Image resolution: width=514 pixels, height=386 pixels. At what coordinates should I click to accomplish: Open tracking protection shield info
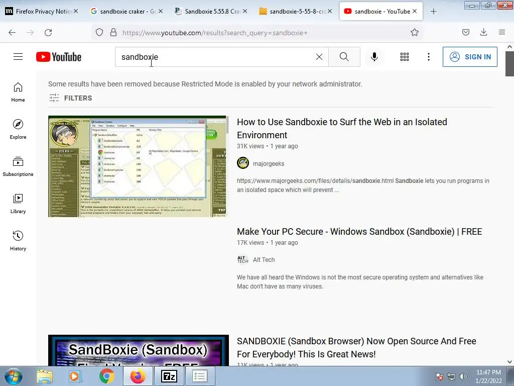point(99,33)
